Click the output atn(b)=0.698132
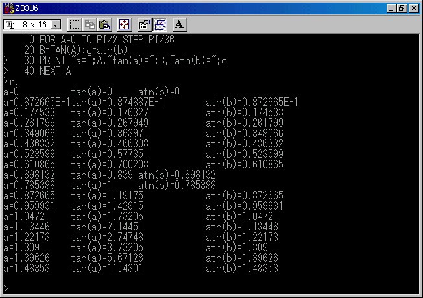Screen dimensions: 423x298 click(x=177, y=175)
